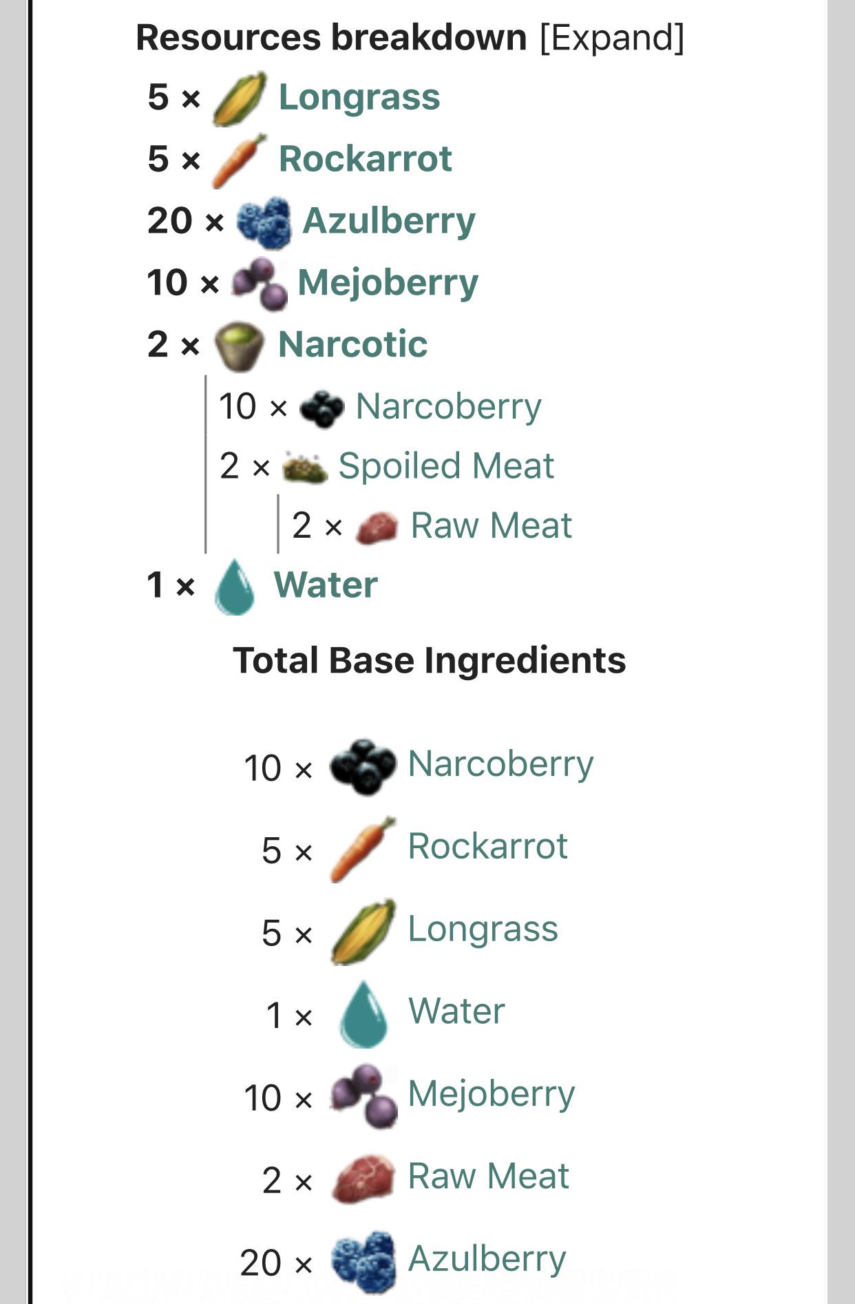855x1304 pixels.
Task: Open the Azulberry link in totals list
Action: tap(487, 1259)
